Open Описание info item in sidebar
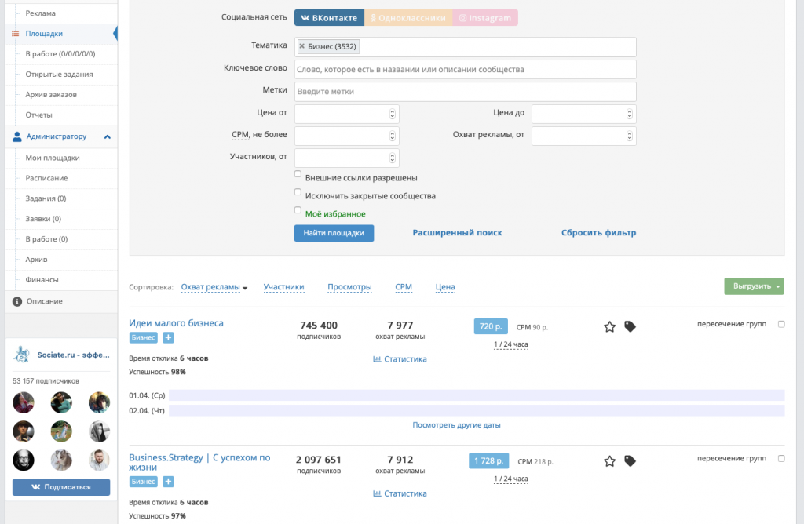 click(44, 301)
